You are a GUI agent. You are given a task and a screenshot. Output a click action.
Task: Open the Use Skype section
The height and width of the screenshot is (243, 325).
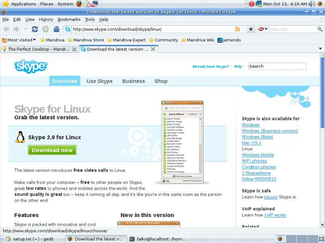(x=100, y=81)
